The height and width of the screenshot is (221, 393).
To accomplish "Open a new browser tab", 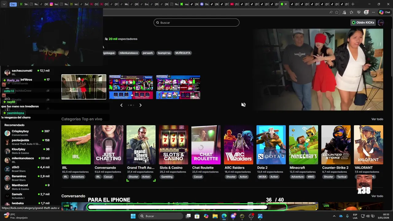I will pos(353,4).
